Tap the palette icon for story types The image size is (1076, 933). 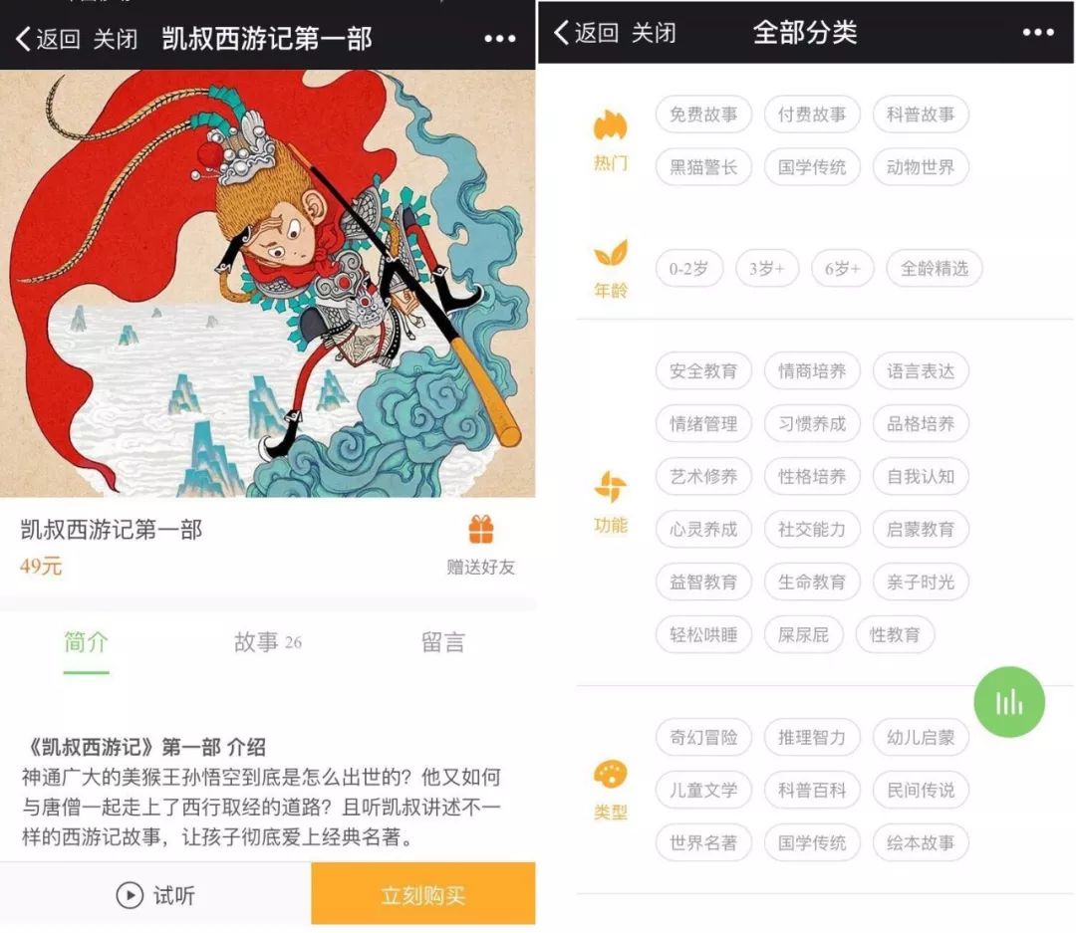click(x=610, y=776)
